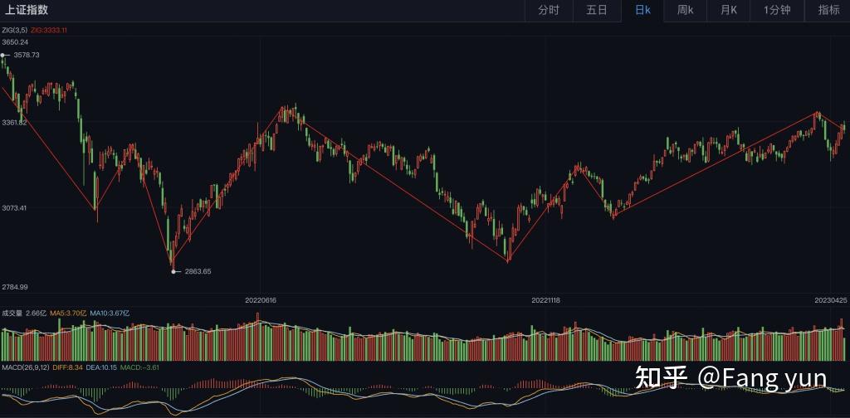Click the MA5:3.70亿 volume label

68,313
